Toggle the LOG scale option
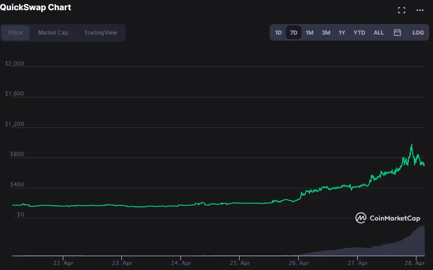The image size is (433, 270). pos(418,33)
